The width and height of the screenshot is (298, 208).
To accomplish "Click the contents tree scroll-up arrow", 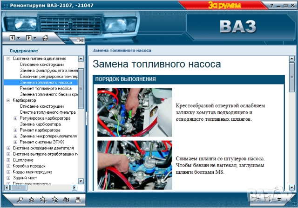I will 81,58.
